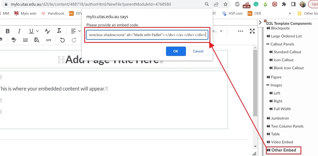Viewport: 318px width, 156px height.
Task: Open the Grammarly extension icon
Action: tap(256, 4)
